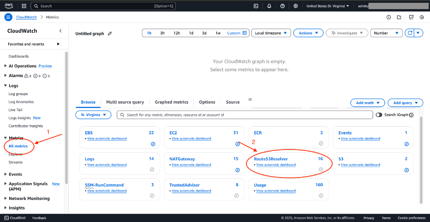Open the notifications bell
This screenshot has width=430, height=222.
pos(269,6)
